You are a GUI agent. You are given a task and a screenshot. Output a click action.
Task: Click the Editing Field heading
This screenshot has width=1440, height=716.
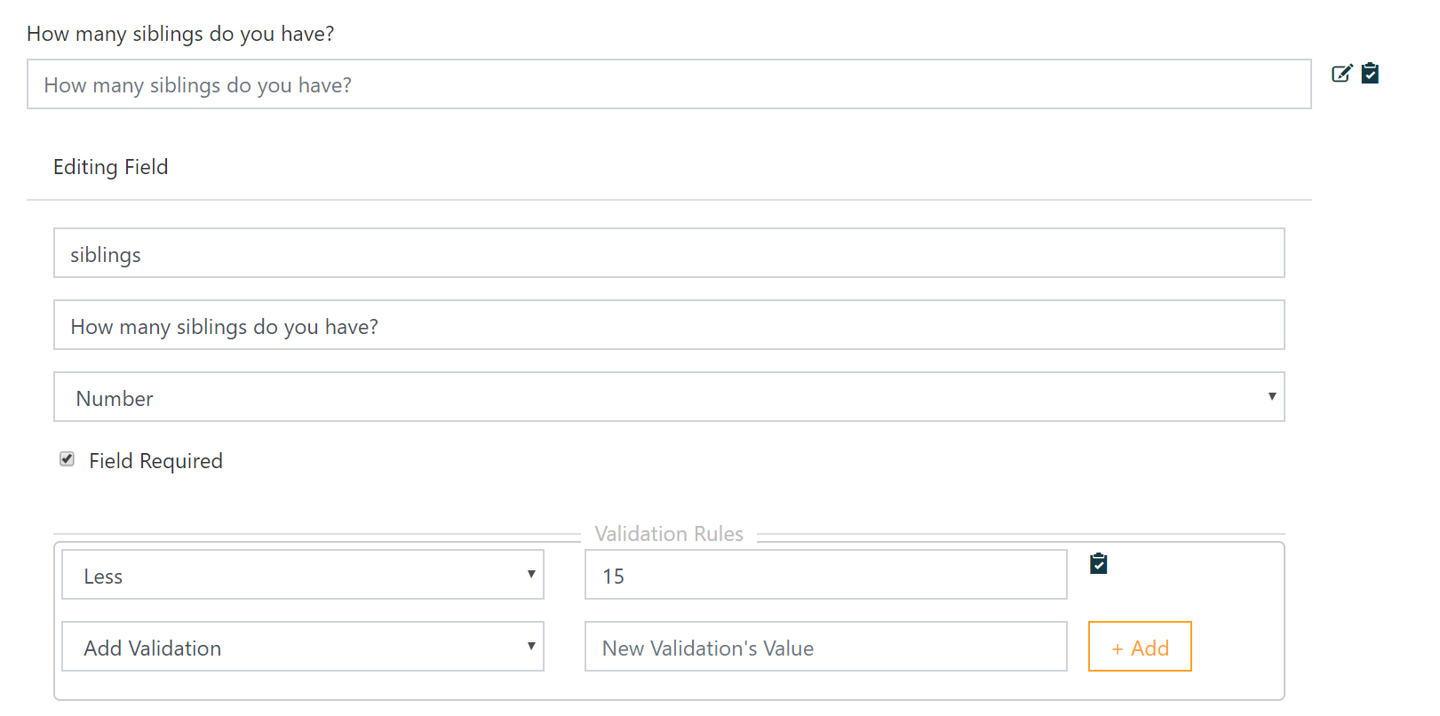click(x=110, y=167)
